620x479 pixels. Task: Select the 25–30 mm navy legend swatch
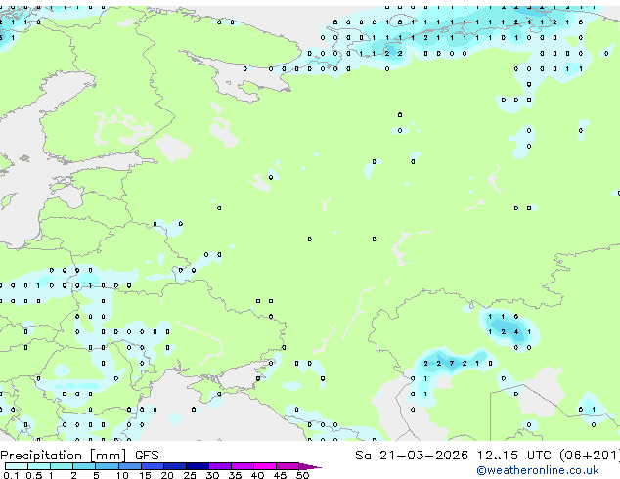click(x=197, y=466)
